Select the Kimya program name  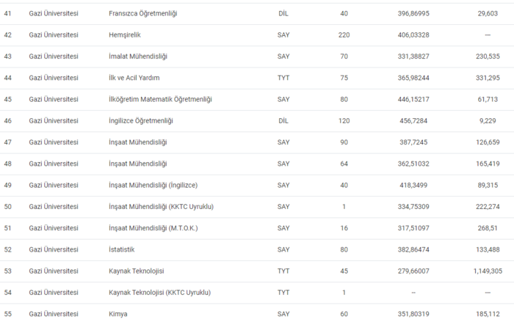point(118,314)
